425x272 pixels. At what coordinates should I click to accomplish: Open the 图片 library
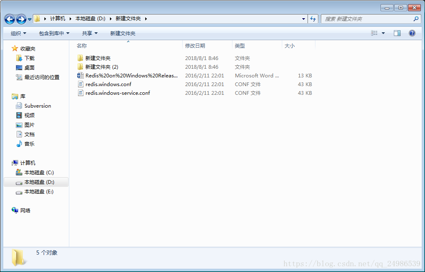tap(29, 125)
